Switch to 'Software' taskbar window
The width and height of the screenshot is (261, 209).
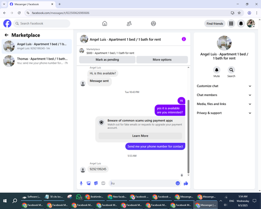point(32,197)
